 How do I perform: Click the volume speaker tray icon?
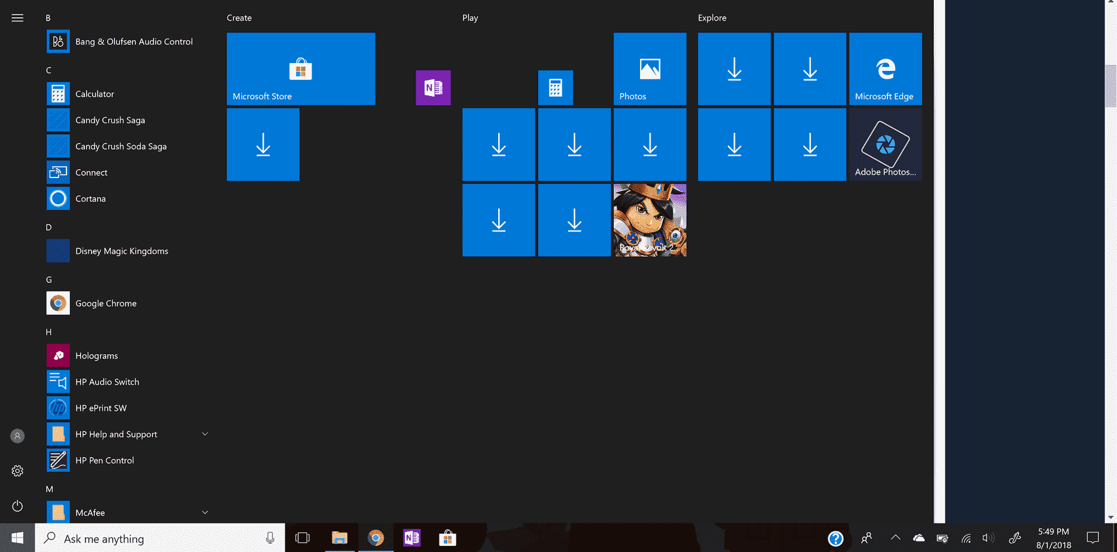pos(988,538)
